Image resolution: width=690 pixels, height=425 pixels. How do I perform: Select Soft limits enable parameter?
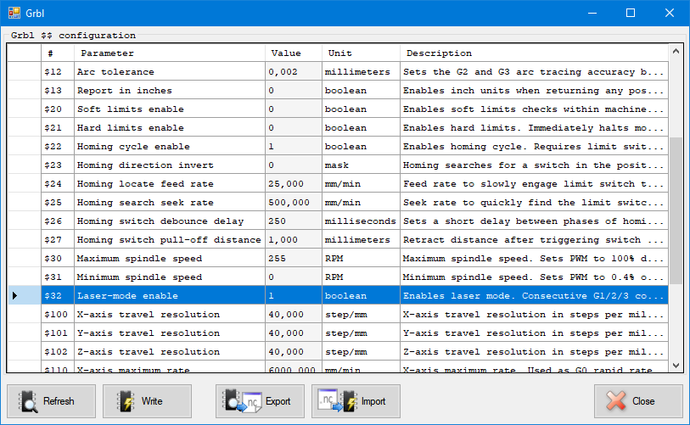coord(170,109)
